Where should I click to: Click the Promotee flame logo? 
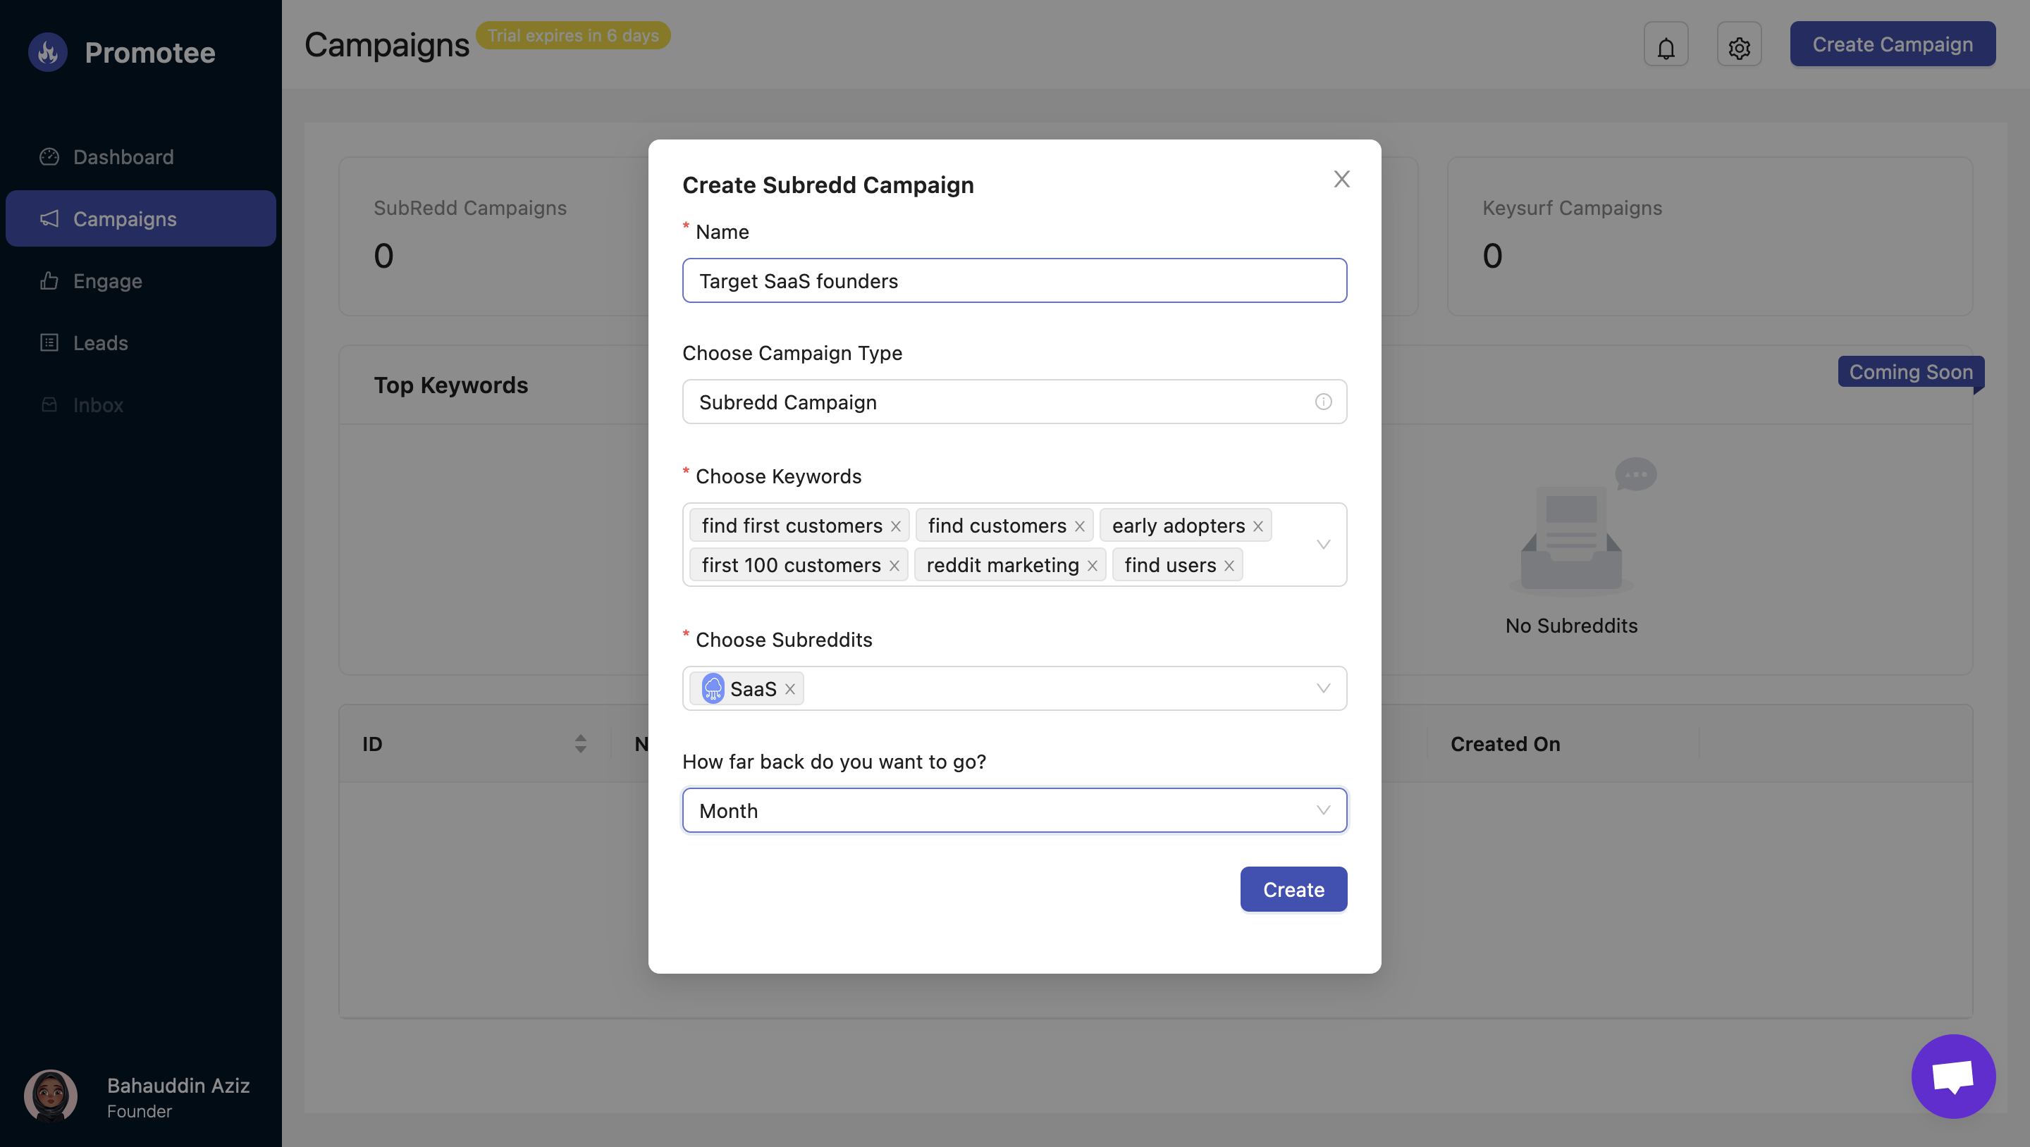[48, 52]
